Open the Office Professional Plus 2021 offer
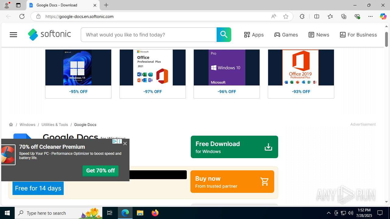The width and height of the screenshot is (390, 219). (153, 74)
